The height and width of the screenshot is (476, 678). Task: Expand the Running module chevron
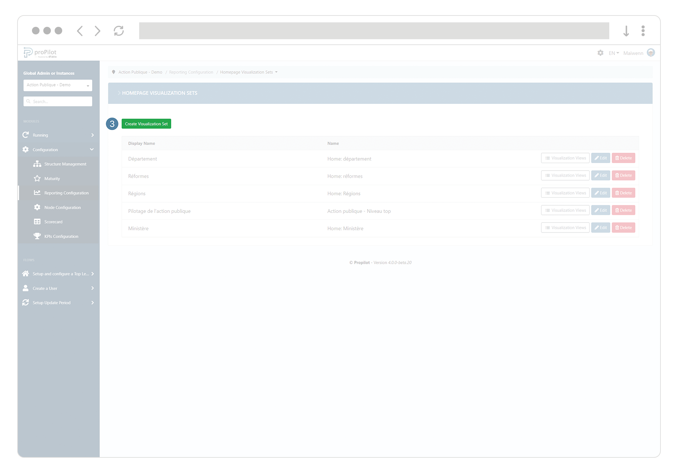(92, 135)
